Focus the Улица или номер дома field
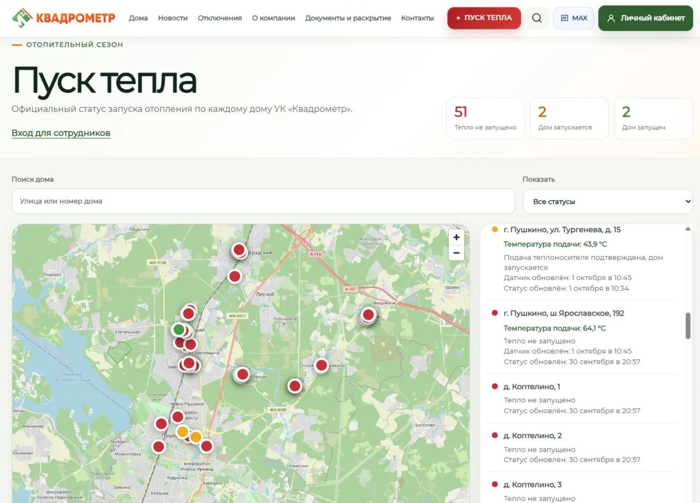 (263, 201)
